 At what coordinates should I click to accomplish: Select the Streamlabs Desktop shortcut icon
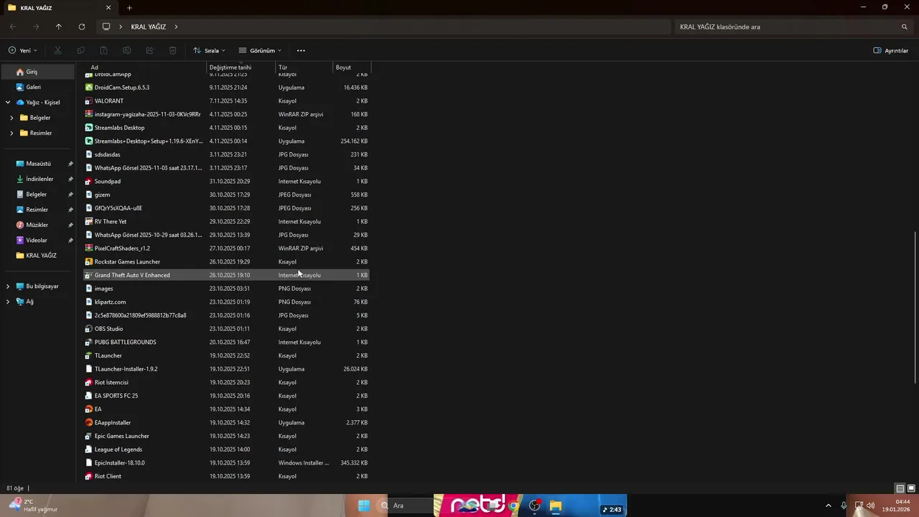pos(89,128)
